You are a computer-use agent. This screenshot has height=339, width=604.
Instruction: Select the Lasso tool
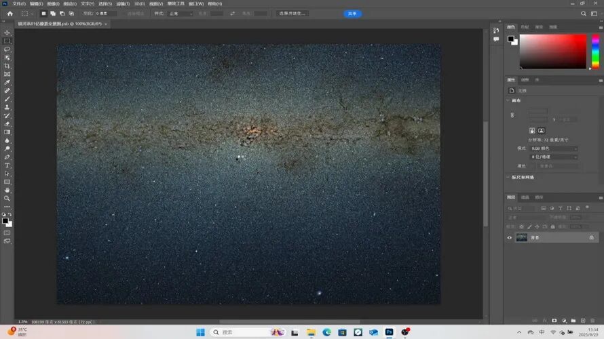tap(7, 49)
